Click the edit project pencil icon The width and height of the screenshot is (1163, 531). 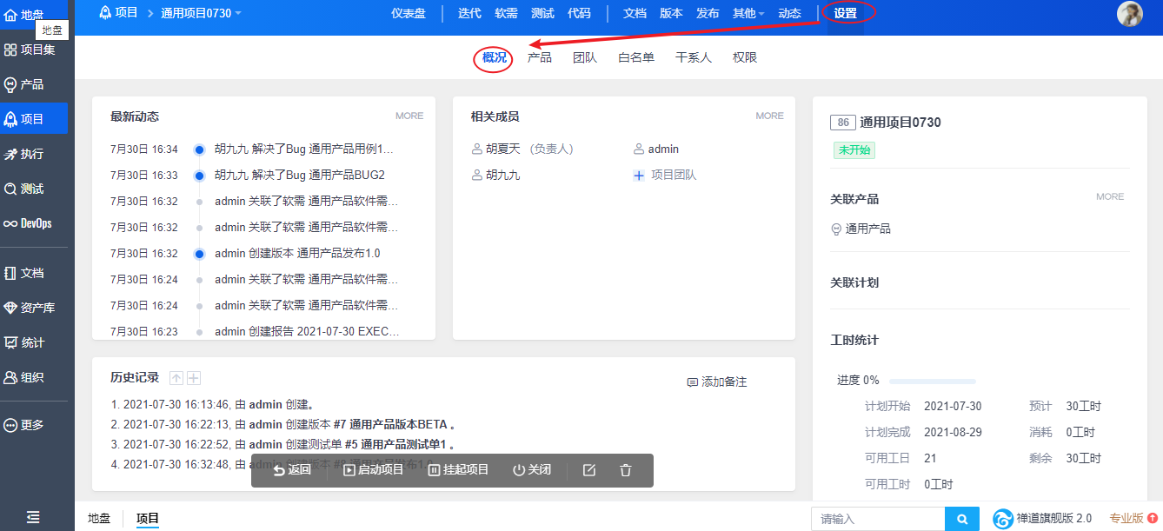[588, 470]
